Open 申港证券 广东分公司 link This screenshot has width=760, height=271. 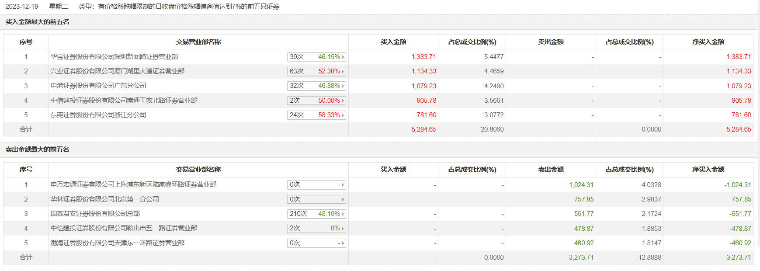click(x=98, y=86)
